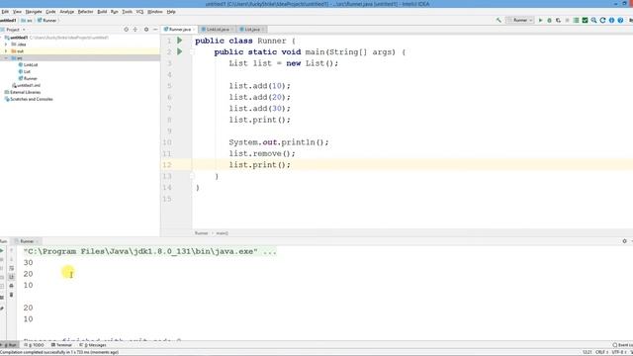Viewport: 633px width, 356px height.
Task: Open Help with blue question mark icon
Action: tap(620, 20)
